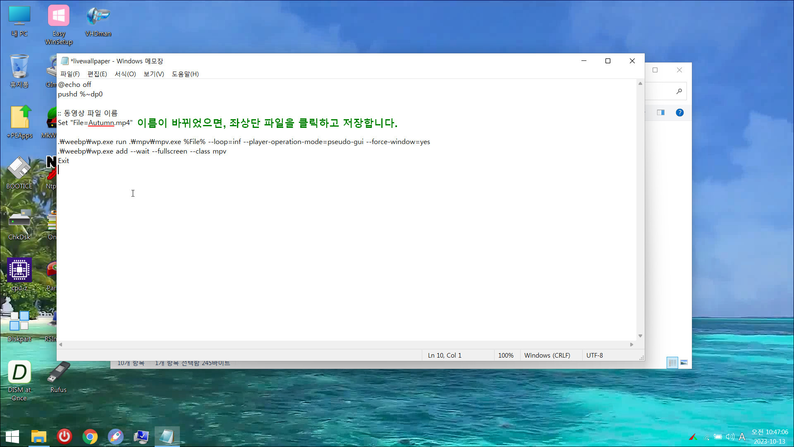Click the horizontal scrollbar right arrow
794x447 pixels.
631,344
